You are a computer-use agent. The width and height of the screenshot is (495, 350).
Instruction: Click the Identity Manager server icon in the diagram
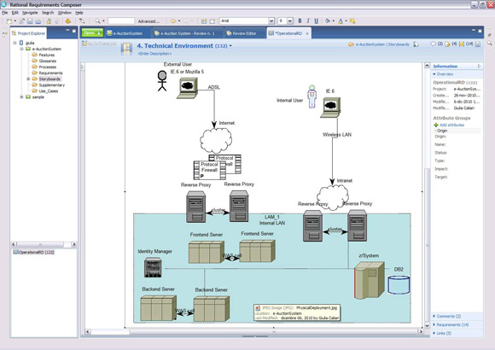[x=153, y=268]
